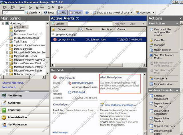Expand the Agentless Exception Monitoring folder
The width and height of the screenshot is (183, 135).
[x=7, y=45]
